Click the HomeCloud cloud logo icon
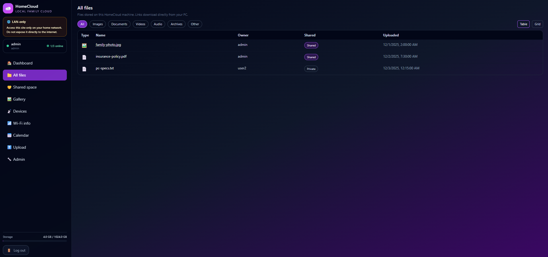This screenshot has height=257, width=548. (8, 8)
